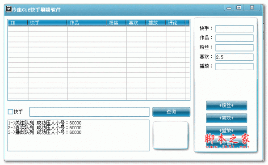Click the 喜欢 column header

(136, 23)
